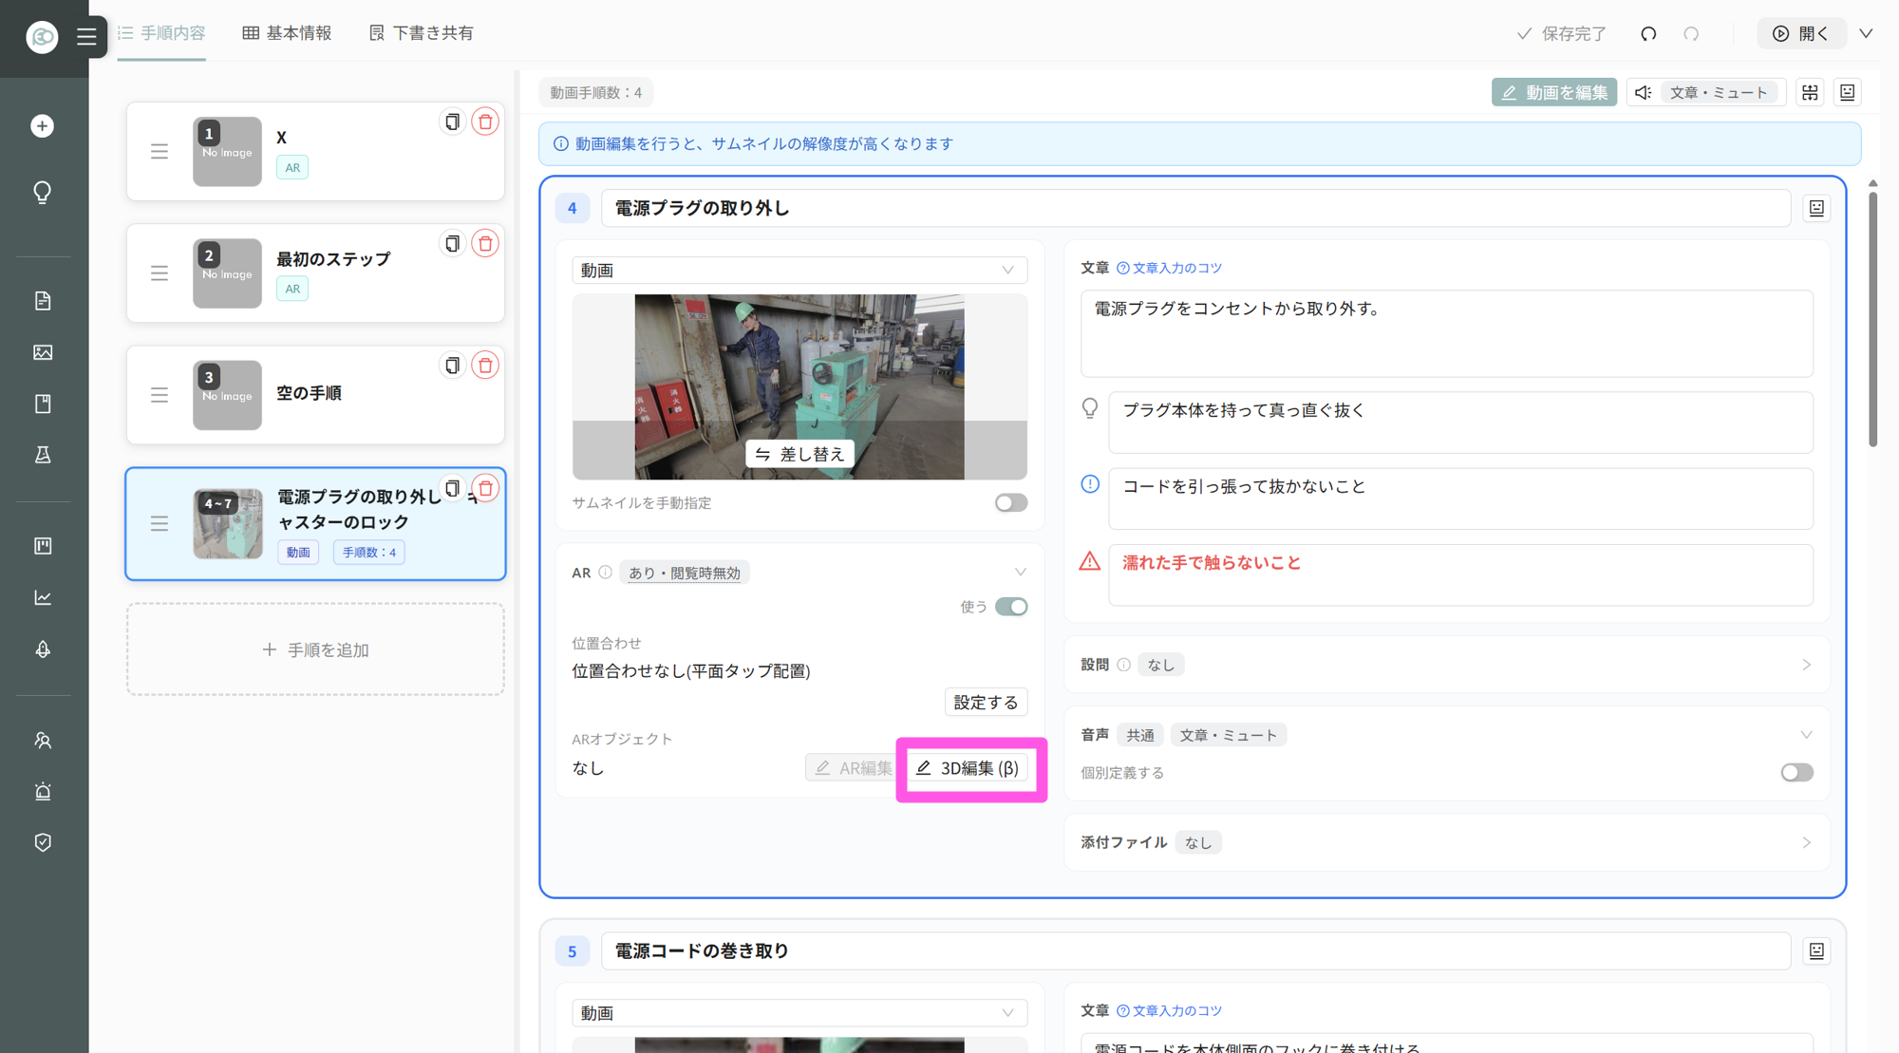Open the dropdown arrow next to 開く
The width and height of the screenshot is (1899, 1053).
(x=1866, y=33)
